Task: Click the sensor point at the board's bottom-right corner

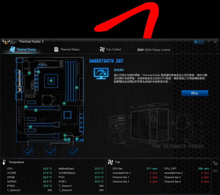Action: [x=77, y=139]
